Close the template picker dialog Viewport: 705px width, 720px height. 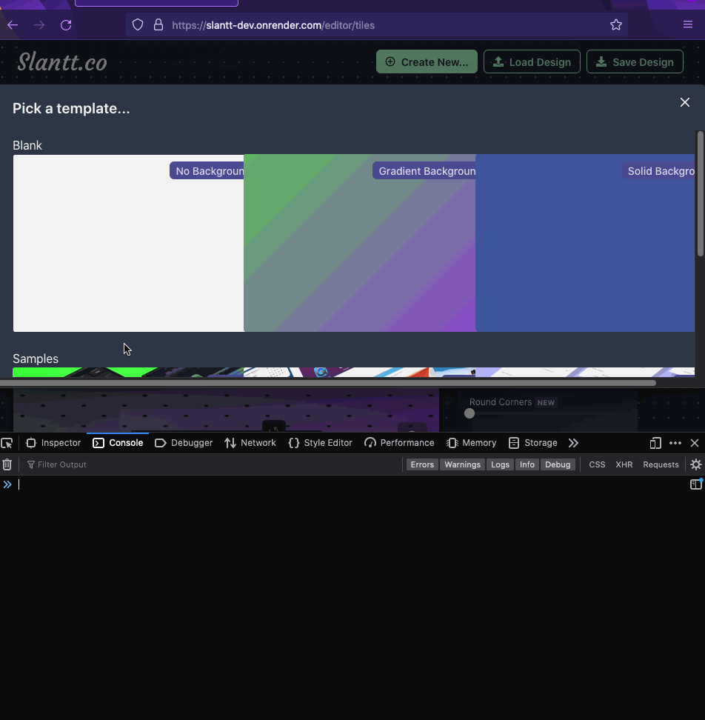pyautogui.click(x=685, y=102)
